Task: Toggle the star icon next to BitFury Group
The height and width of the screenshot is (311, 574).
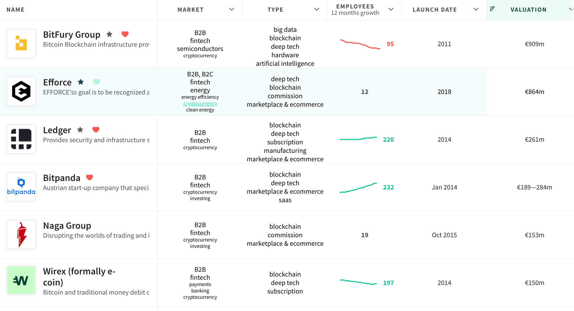Action: click(109, 34)
